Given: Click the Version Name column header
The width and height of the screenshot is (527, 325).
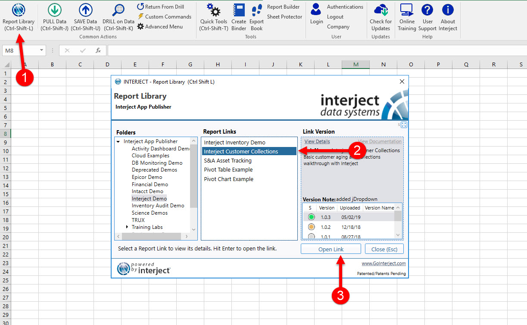Looking at the screenshot, I should (x=379, y=208).
